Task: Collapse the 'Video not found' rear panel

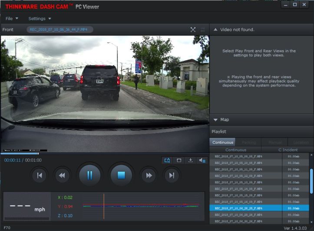Action: (215, 29)
